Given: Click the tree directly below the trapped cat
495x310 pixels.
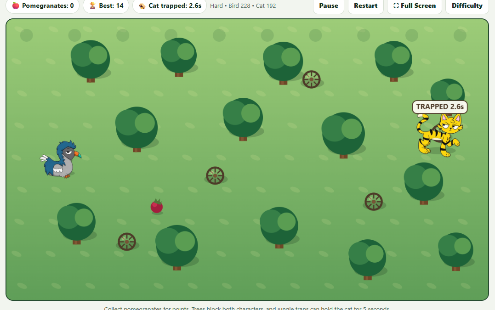Looking at the screenshot, I should pyautogui.click(x=424, y=183).
